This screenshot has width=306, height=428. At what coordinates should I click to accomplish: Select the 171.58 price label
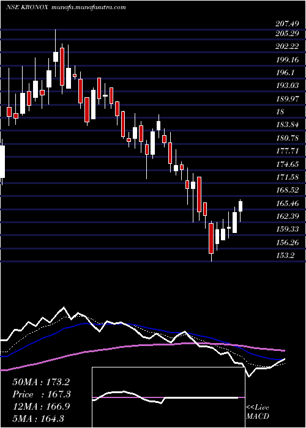287,177
